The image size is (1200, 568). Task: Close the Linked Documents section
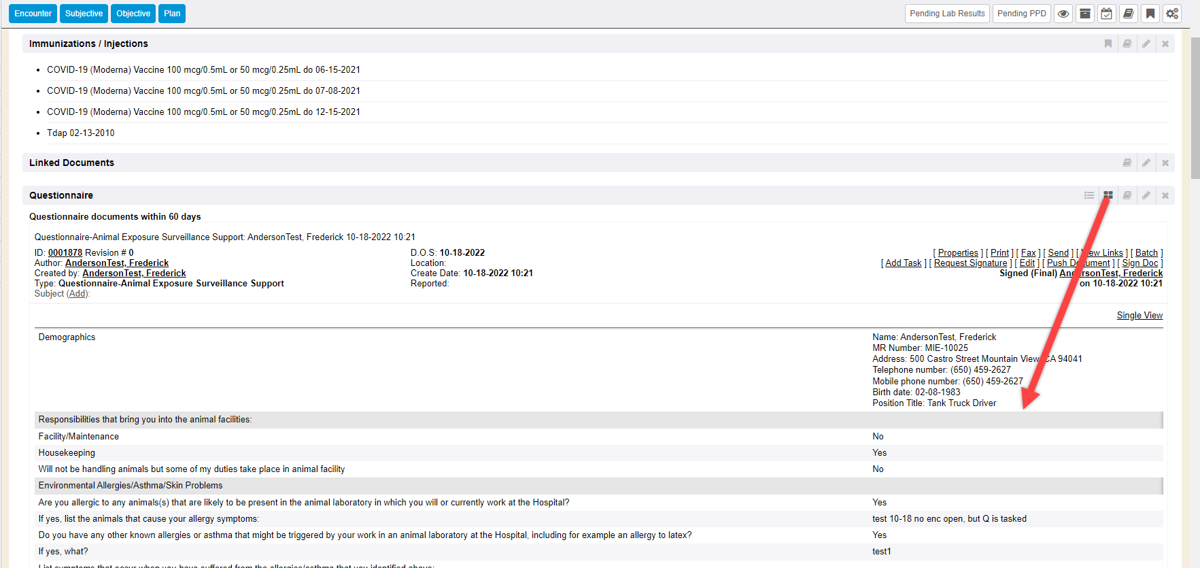[1165, 163]
